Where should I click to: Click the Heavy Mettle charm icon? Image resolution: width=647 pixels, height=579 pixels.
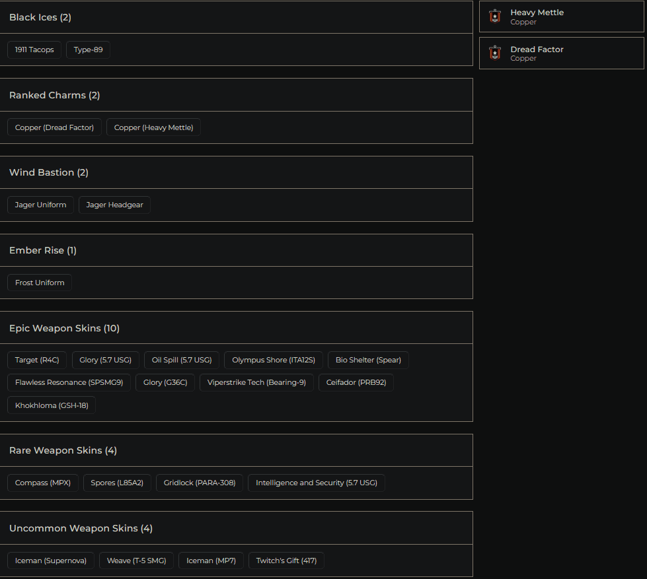(x=495, y=17)
